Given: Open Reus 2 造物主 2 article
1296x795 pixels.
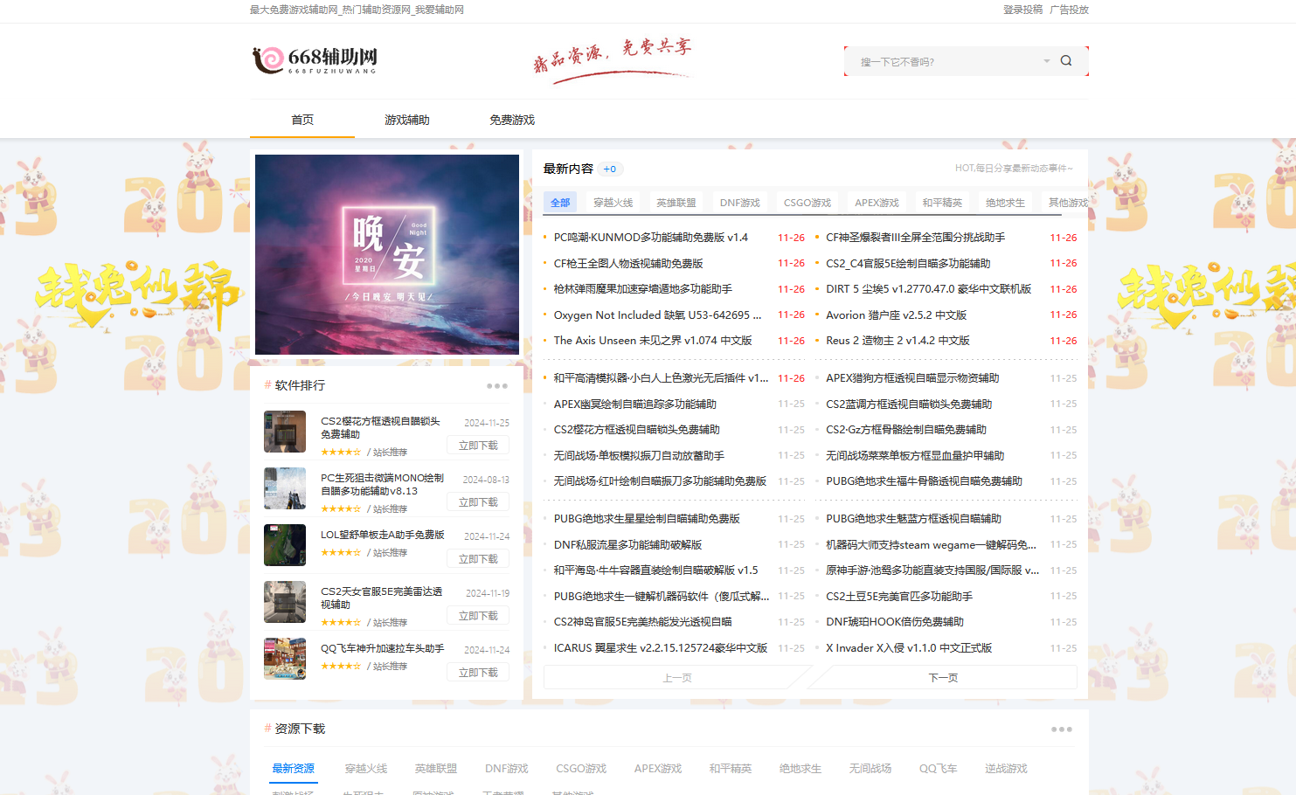Looking at the screenshot, I should tap(897, 341).
